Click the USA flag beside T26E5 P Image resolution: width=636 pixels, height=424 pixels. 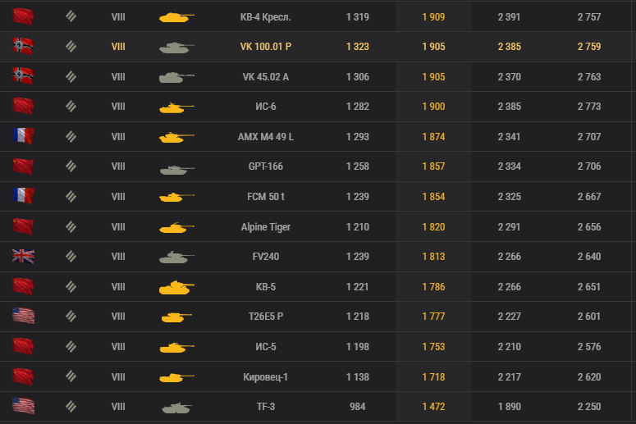(x=23, y=316)
